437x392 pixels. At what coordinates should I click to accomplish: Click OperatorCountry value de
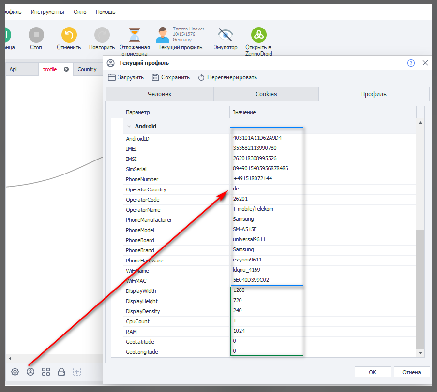pyautogui.click(x=236, y=189)
